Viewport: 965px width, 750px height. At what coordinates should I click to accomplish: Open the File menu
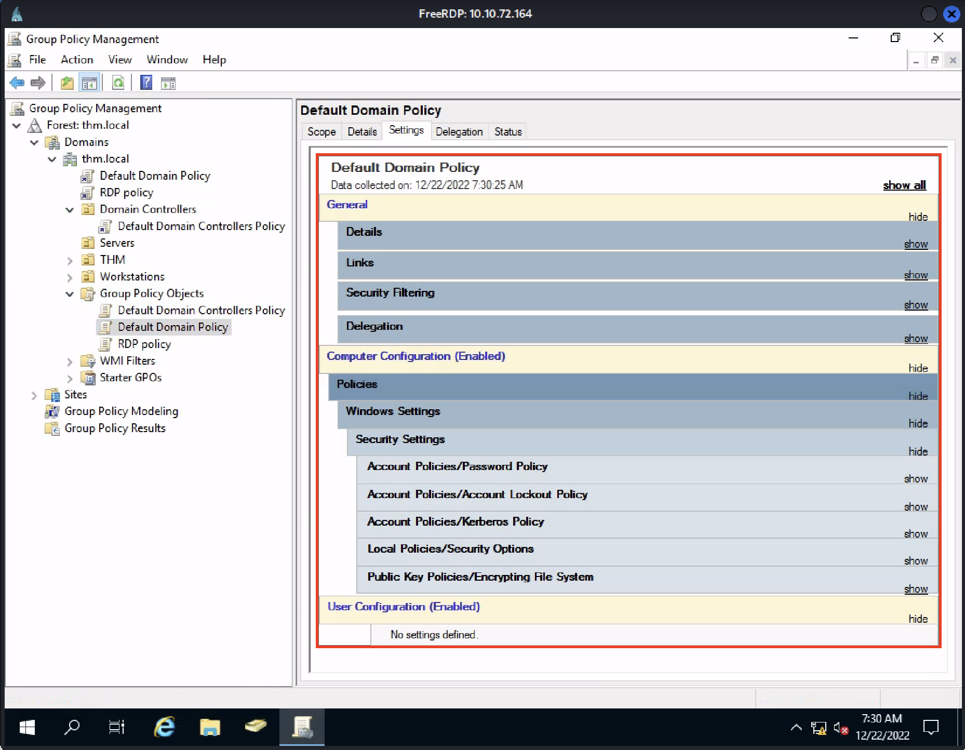[37, 60]
